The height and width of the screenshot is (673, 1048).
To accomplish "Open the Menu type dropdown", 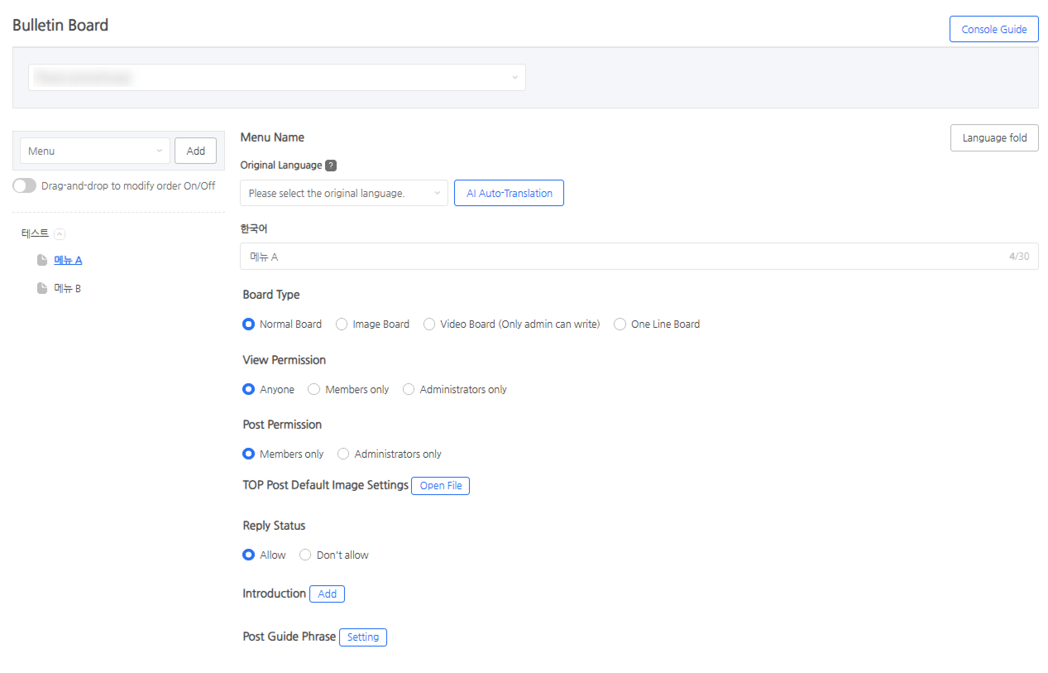I will 95,151.
